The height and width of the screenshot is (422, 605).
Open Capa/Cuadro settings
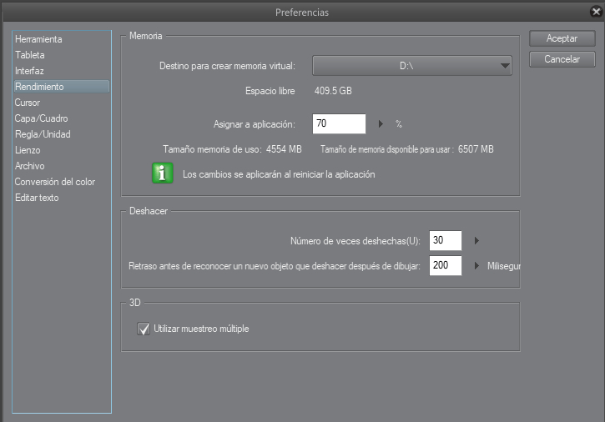click(x=42, y=118)
